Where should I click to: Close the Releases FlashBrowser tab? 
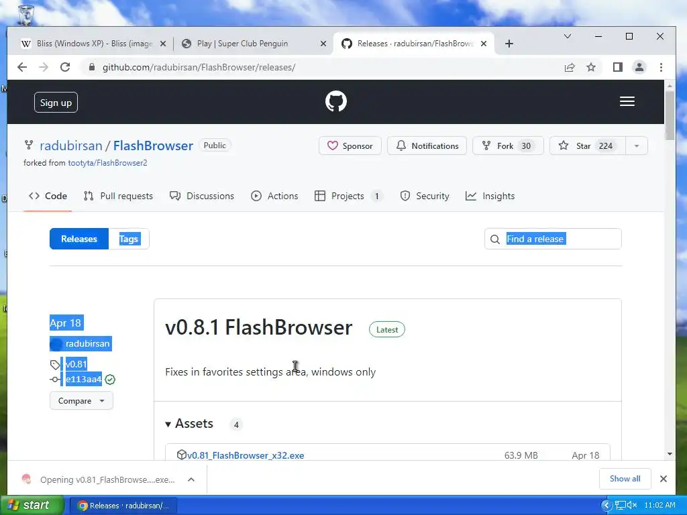click(483, 44)
